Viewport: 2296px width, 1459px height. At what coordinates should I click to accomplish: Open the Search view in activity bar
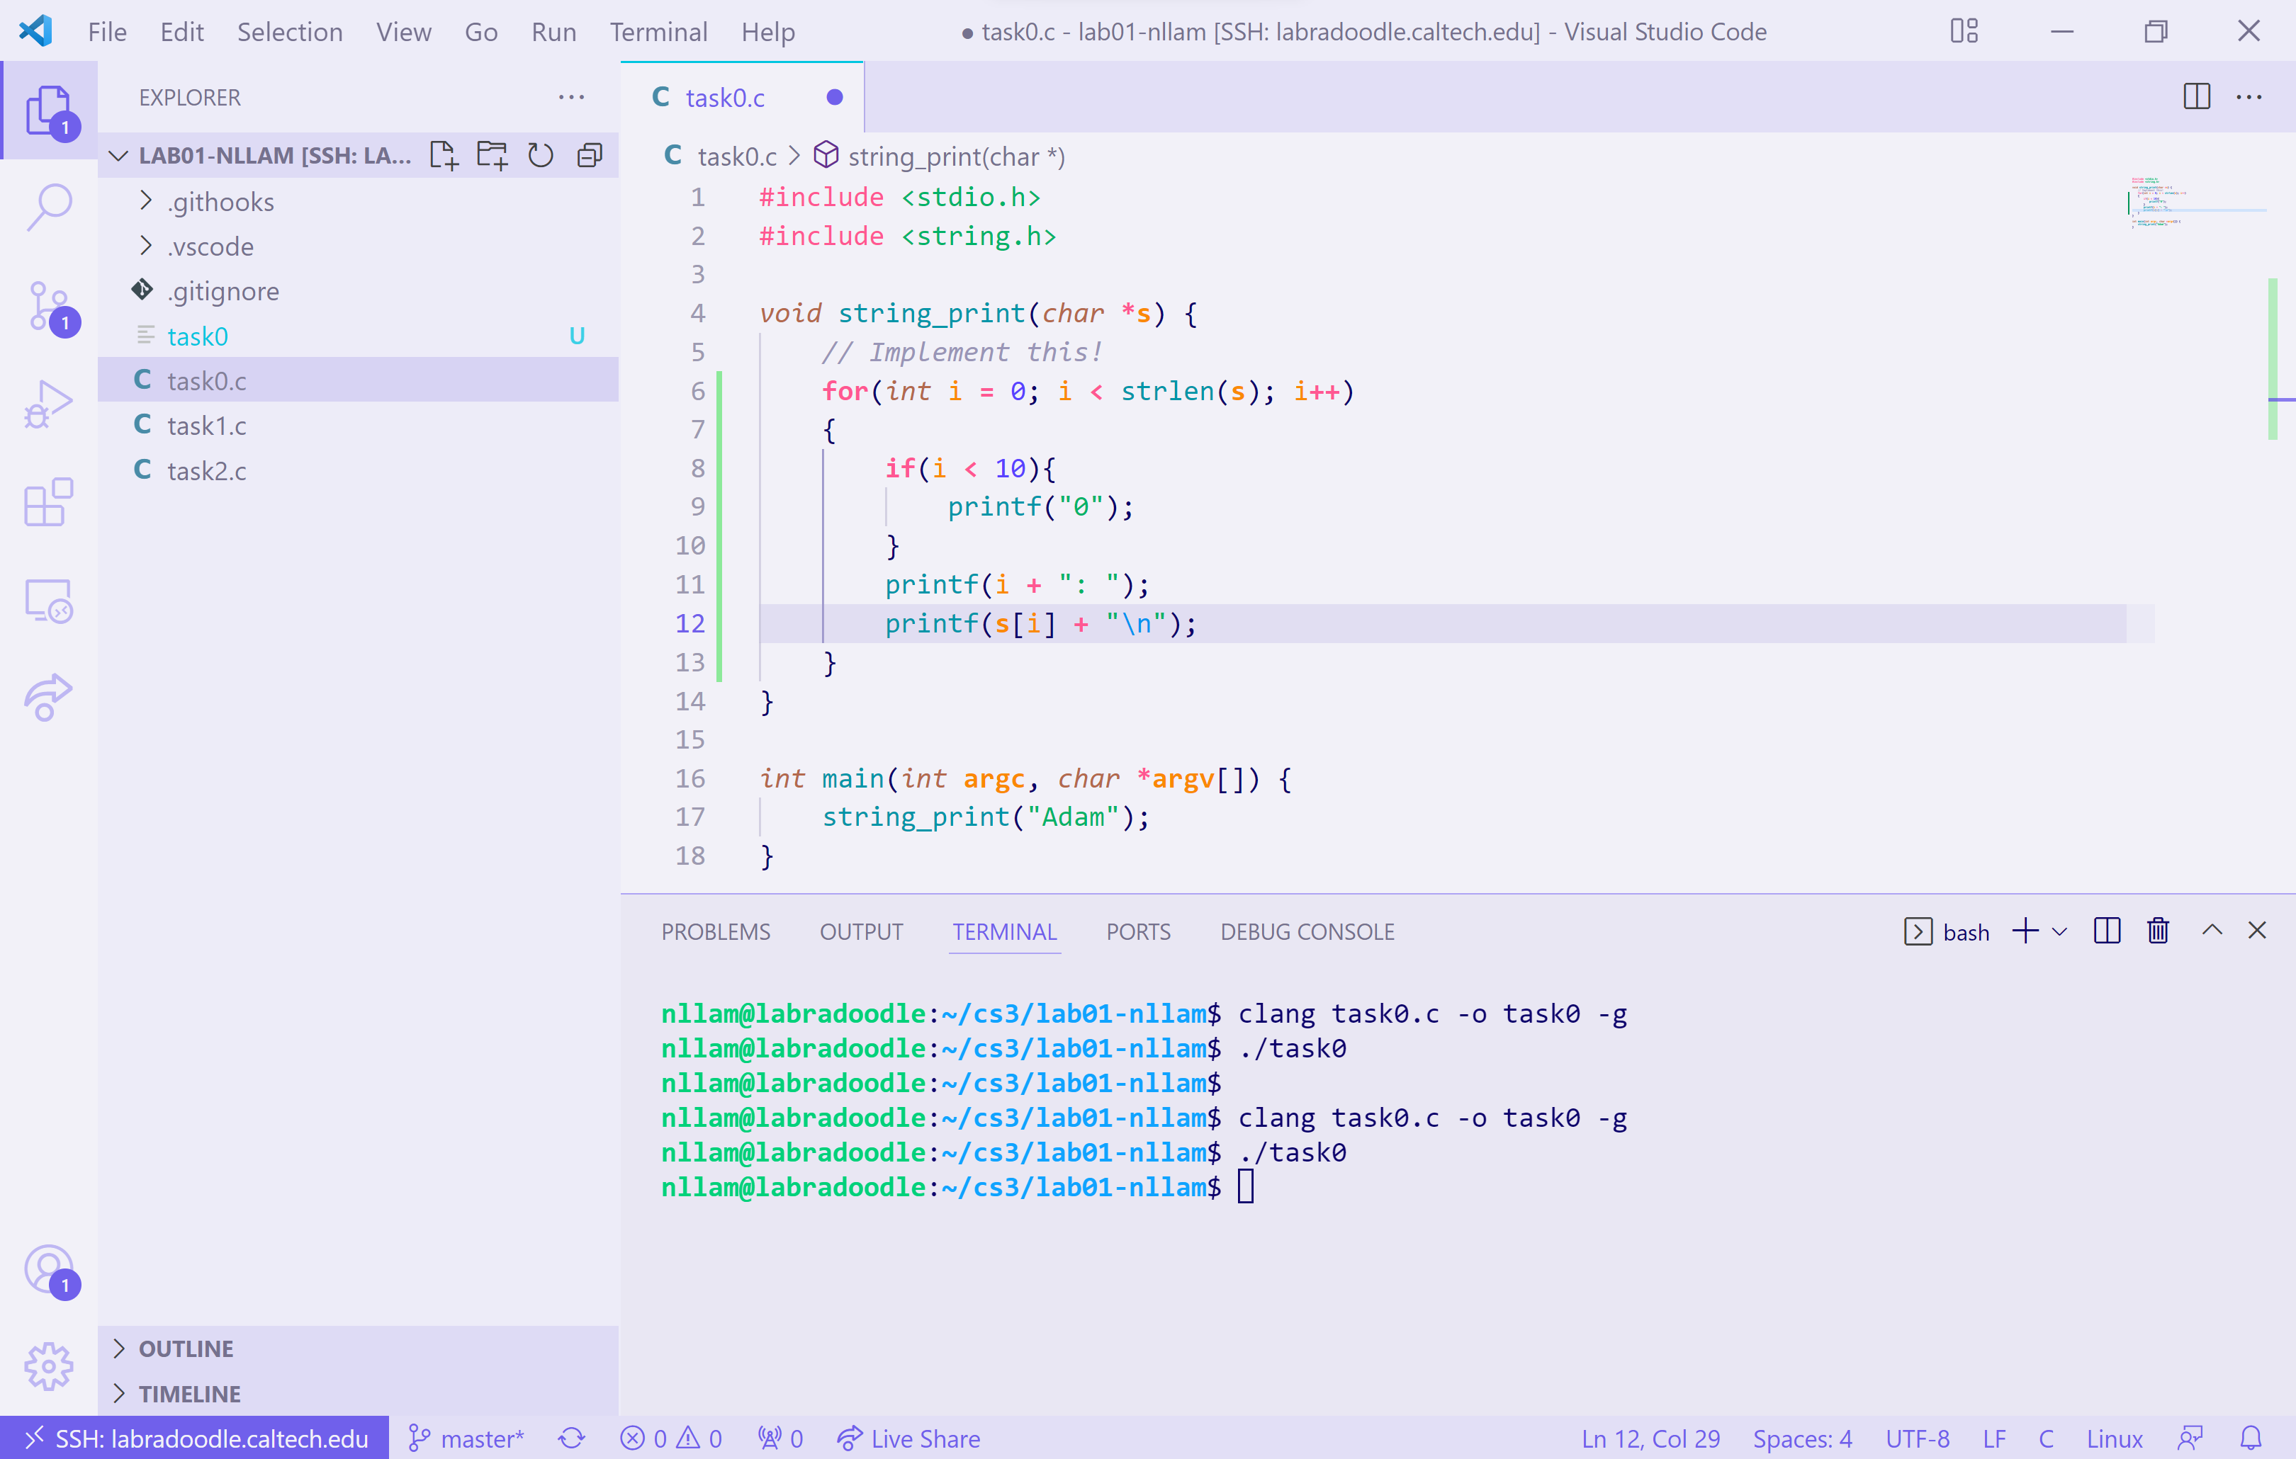pyautogui.click(x=49, y=206)
